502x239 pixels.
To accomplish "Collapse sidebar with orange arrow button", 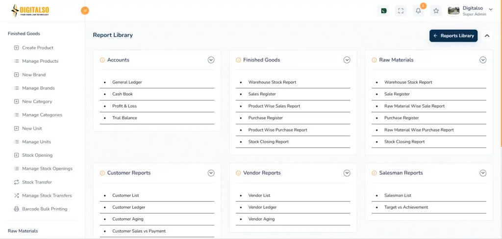I will click(x=85, y=10).
